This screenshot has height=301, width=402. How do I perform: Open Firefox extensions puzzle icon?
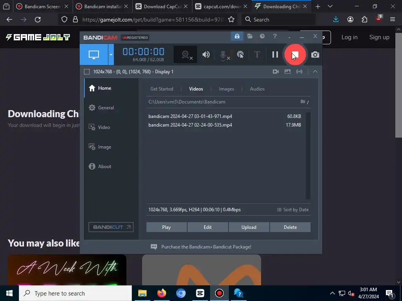click(x=364, y=20)
